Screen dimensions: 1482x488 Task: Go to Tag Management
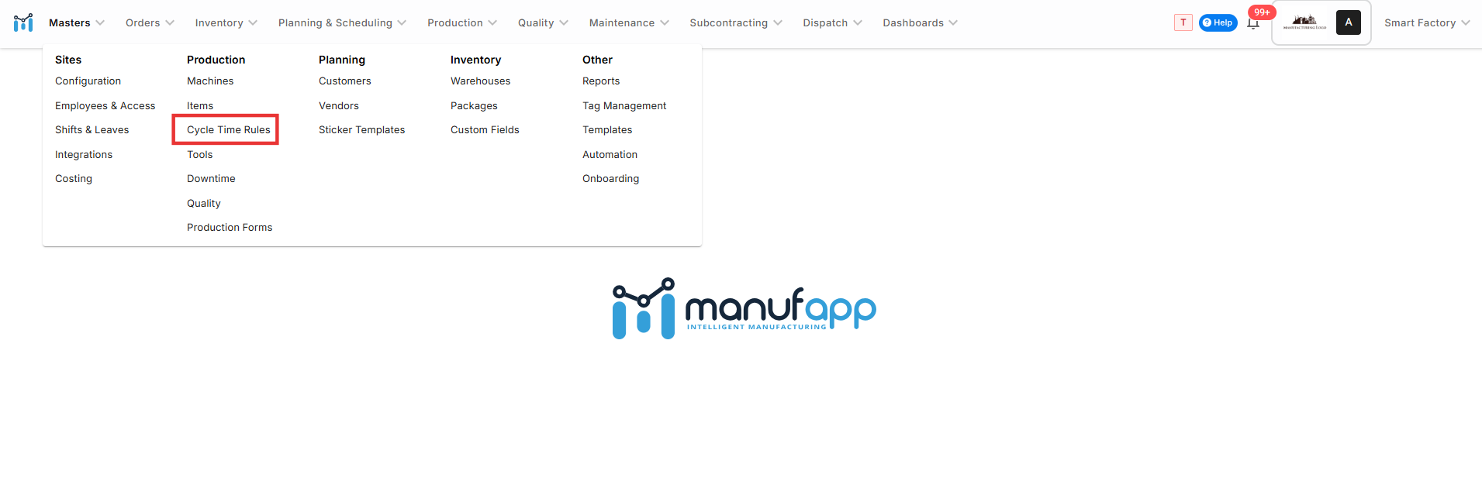[624, 105]
